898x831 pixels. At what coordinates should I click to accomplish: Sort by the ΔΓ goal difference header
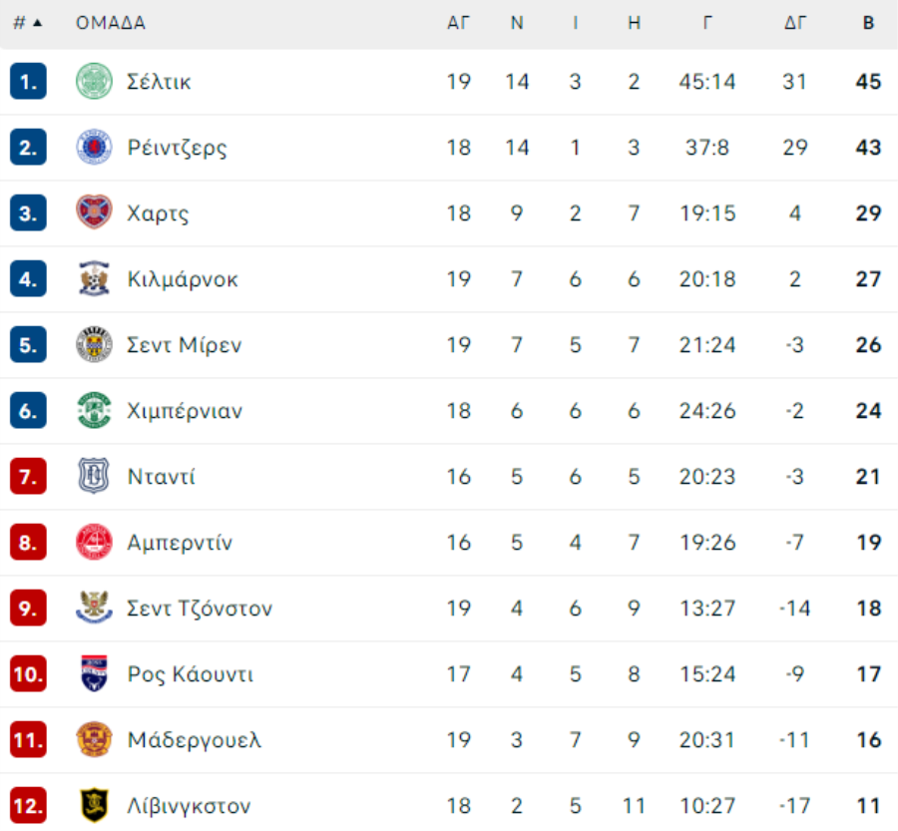pyautogui.click(x=795, y=23)
